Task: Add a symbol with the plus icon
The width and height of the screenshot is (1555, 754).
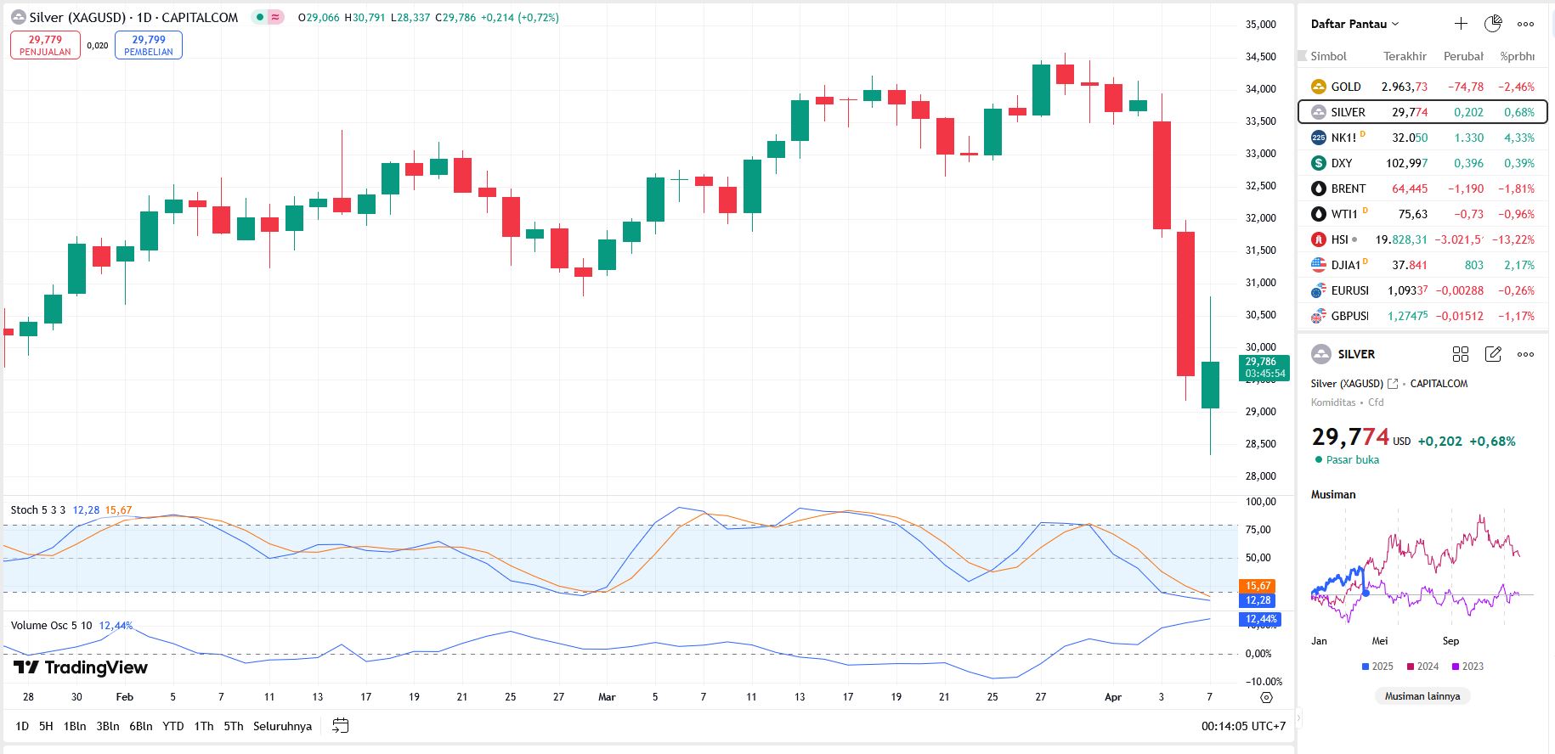Action: point(1461,24)
